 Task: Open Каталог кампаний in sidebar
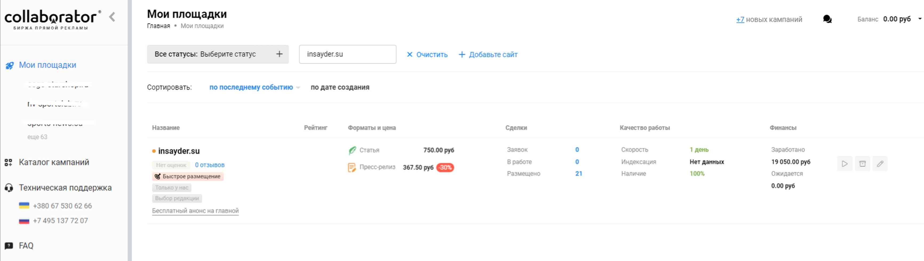(54, 162)
